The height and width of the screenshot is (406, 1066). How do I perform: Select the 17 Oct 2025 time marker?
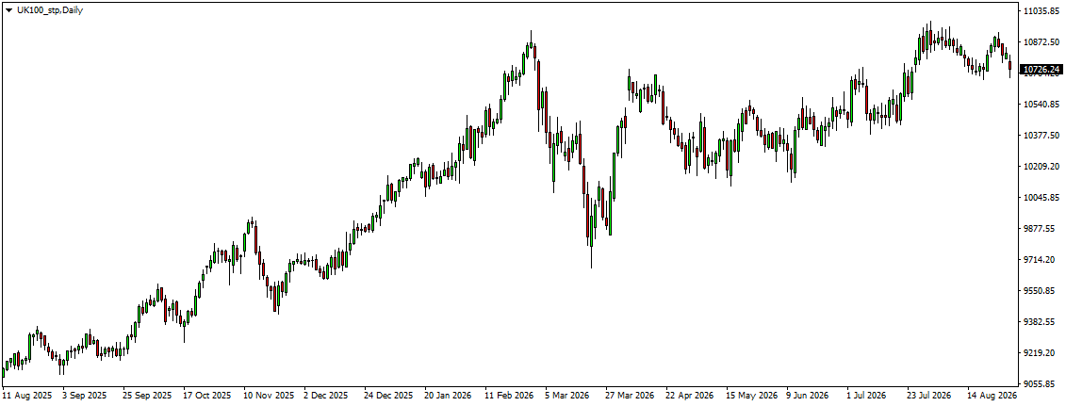click(x=206, y=395)
